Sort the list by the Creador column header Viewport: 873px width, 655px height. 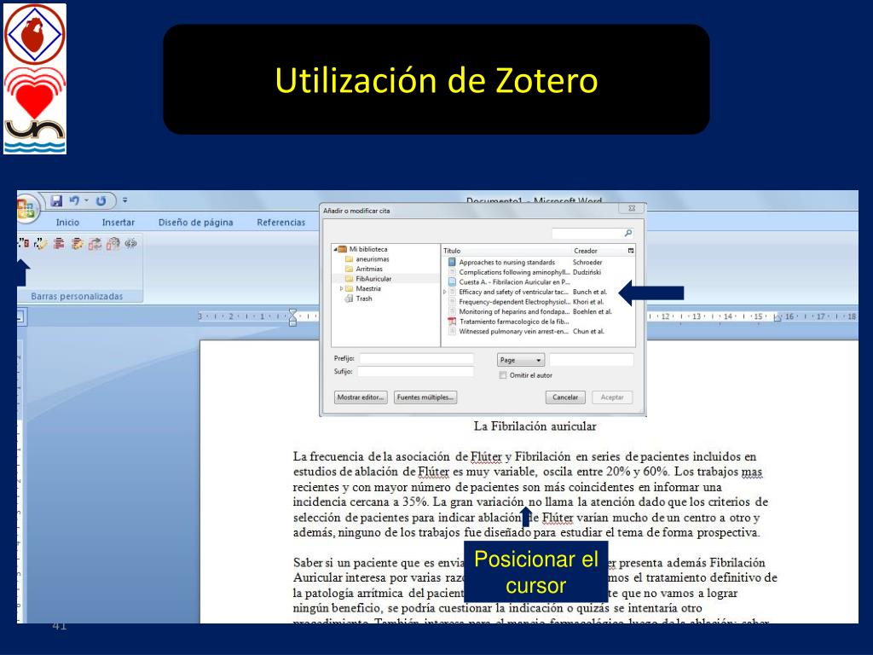pos(599,251)
